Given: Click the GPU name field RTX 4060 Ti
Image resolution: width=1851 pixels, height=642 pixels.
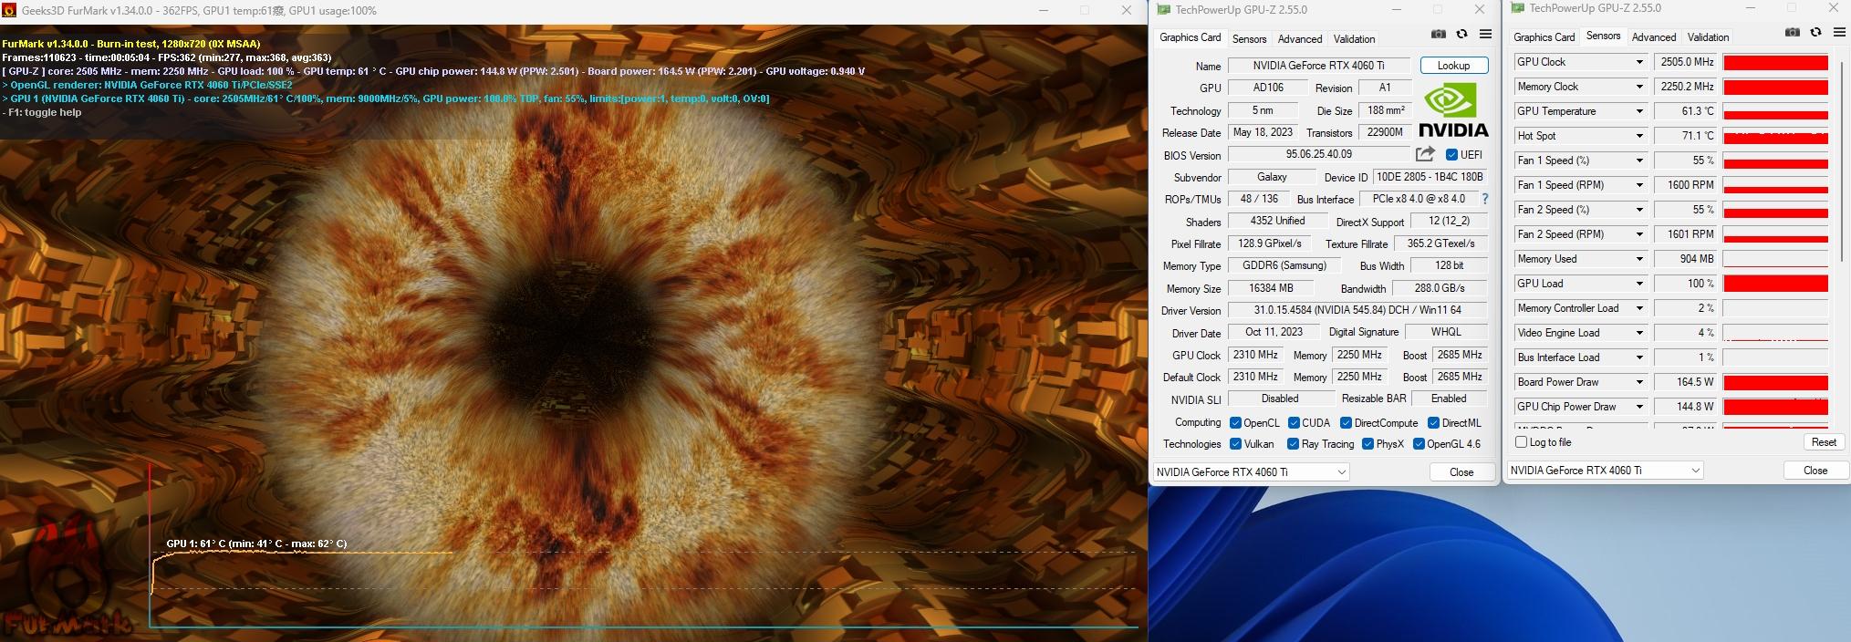Looking at the screenshot, I should coord(1318,66).
